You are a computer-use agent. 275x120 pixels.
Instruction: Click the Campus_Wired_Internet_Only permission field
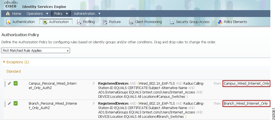246,84
